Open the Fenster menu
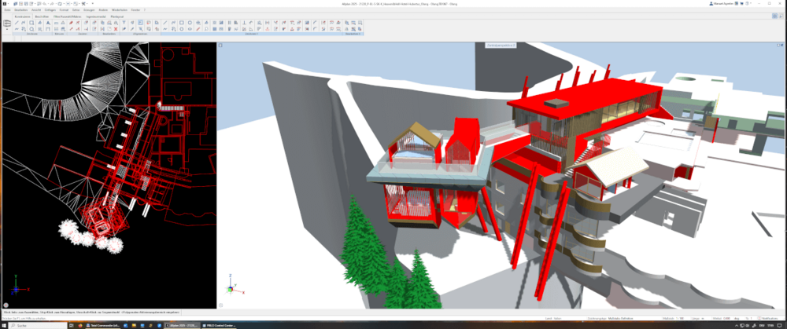787x329 pixels. tap(133, 9)
